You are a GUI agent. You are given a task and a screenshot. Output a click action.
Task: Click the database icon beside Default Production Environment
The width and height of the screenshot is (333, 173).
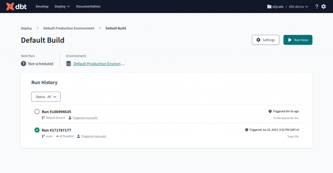pos(69,64)
